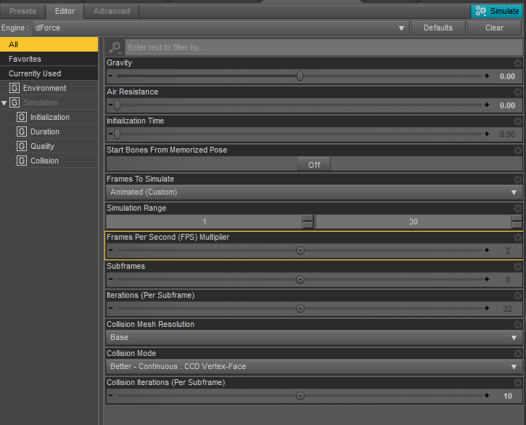Open Collision Mesh Resolution settings gear
This screenshot has height=425, width=526.
[x=517, y=325]
